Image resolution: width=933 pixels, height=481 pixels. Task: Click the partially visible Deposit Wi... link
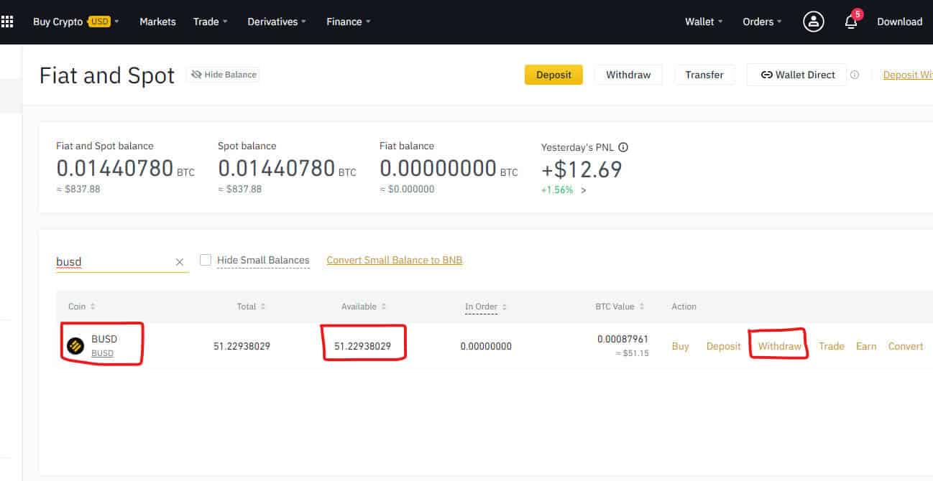tap(908, 75)
